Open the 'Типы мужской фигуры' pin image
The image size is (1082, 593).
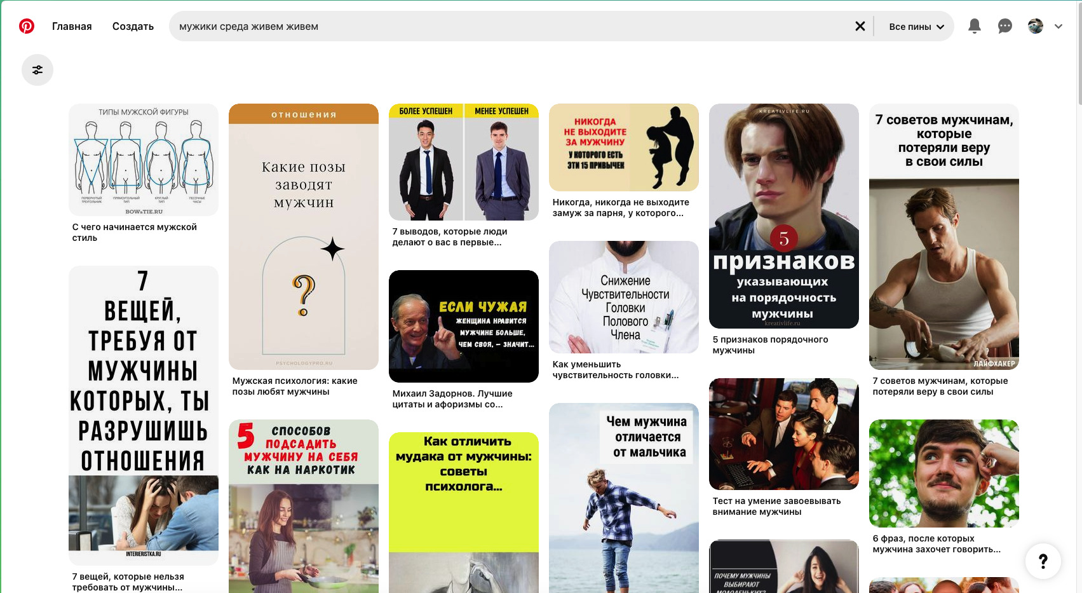144,160
